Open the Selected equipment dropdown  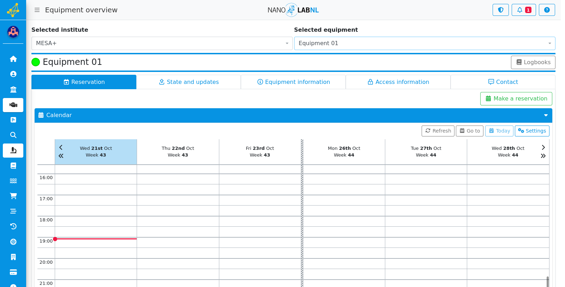424,43
